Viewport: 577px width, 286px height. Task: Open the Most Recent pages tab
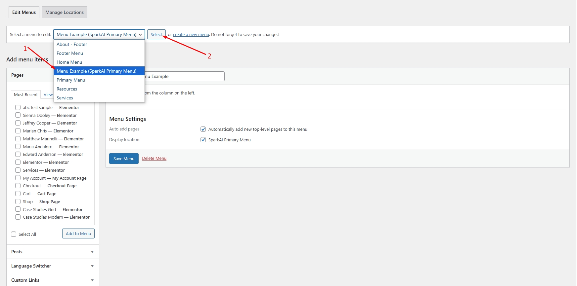click(x=26, y=94)
